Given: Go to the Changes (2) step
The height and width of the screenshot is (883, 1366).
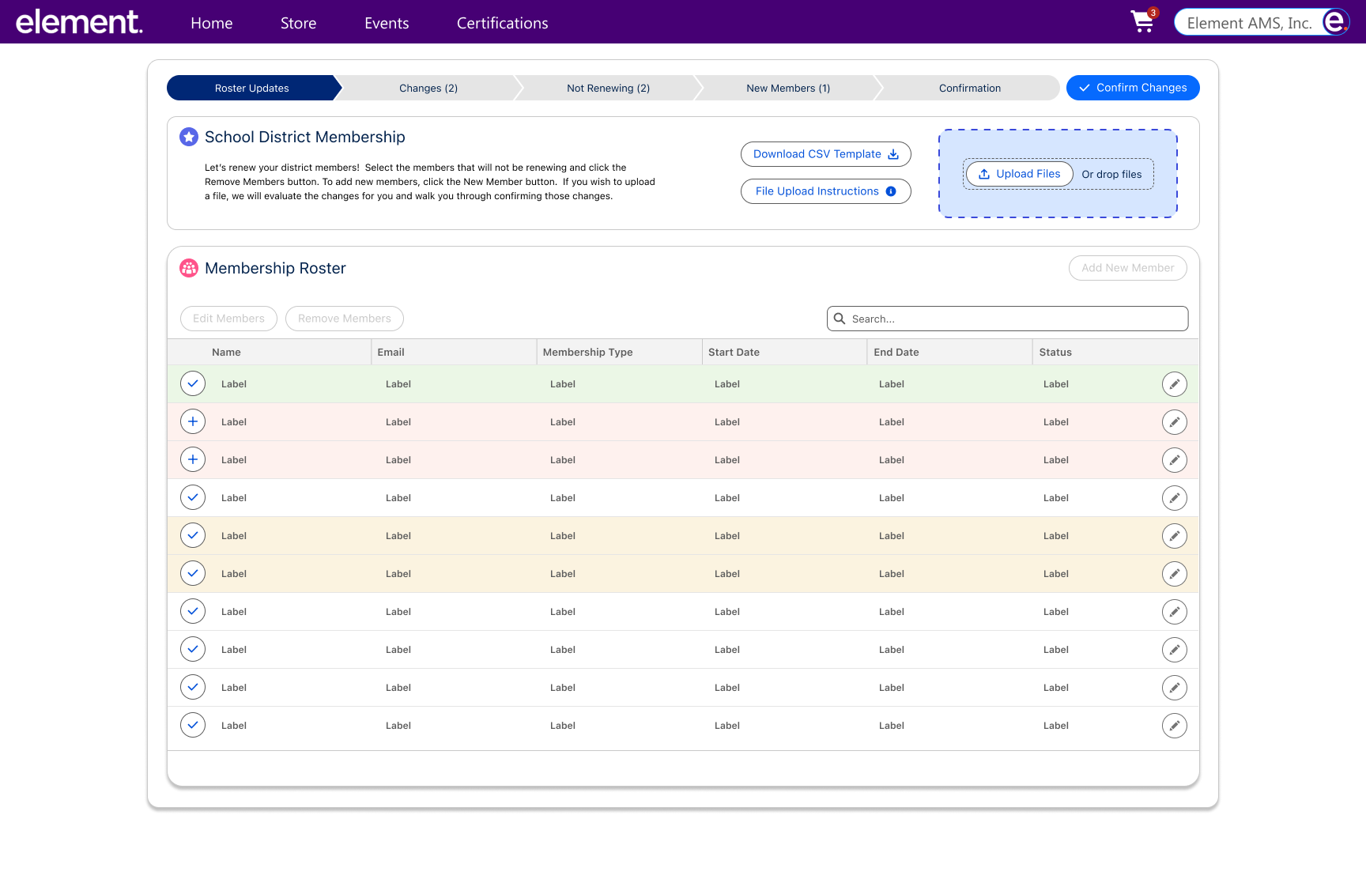Looking at the screenshot, I should (428, 89).
